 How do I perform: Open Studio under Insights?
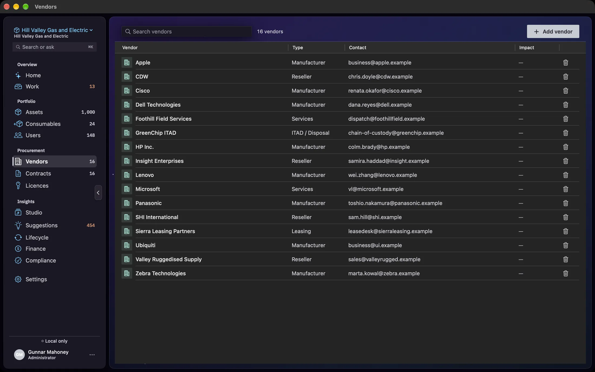pos(54,213)
